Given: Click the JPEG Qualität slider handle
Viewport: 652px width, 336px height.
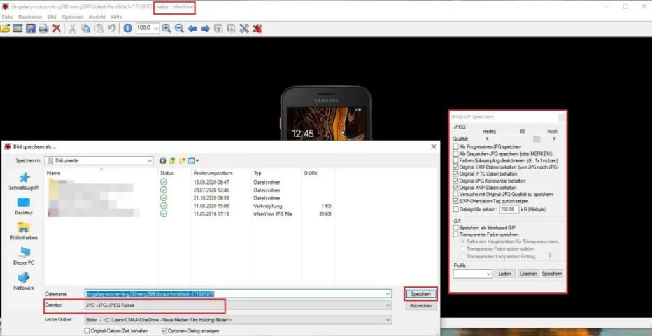Looking at the screenshot, I should (537, 138).
